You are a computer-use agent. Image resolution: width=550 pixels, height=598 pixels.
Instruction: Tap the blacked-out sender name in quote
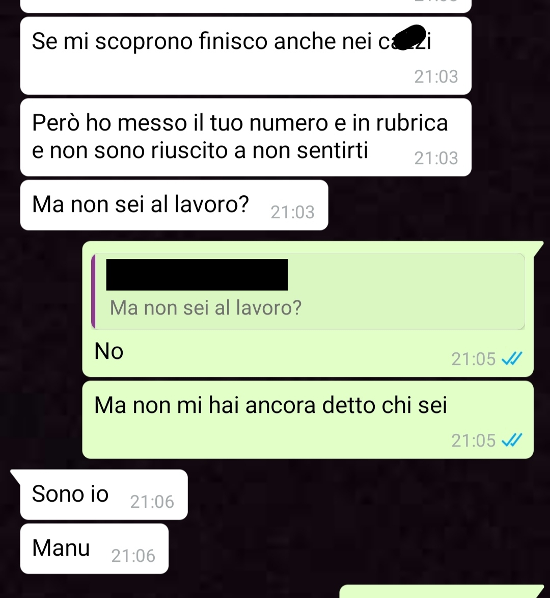197,275
